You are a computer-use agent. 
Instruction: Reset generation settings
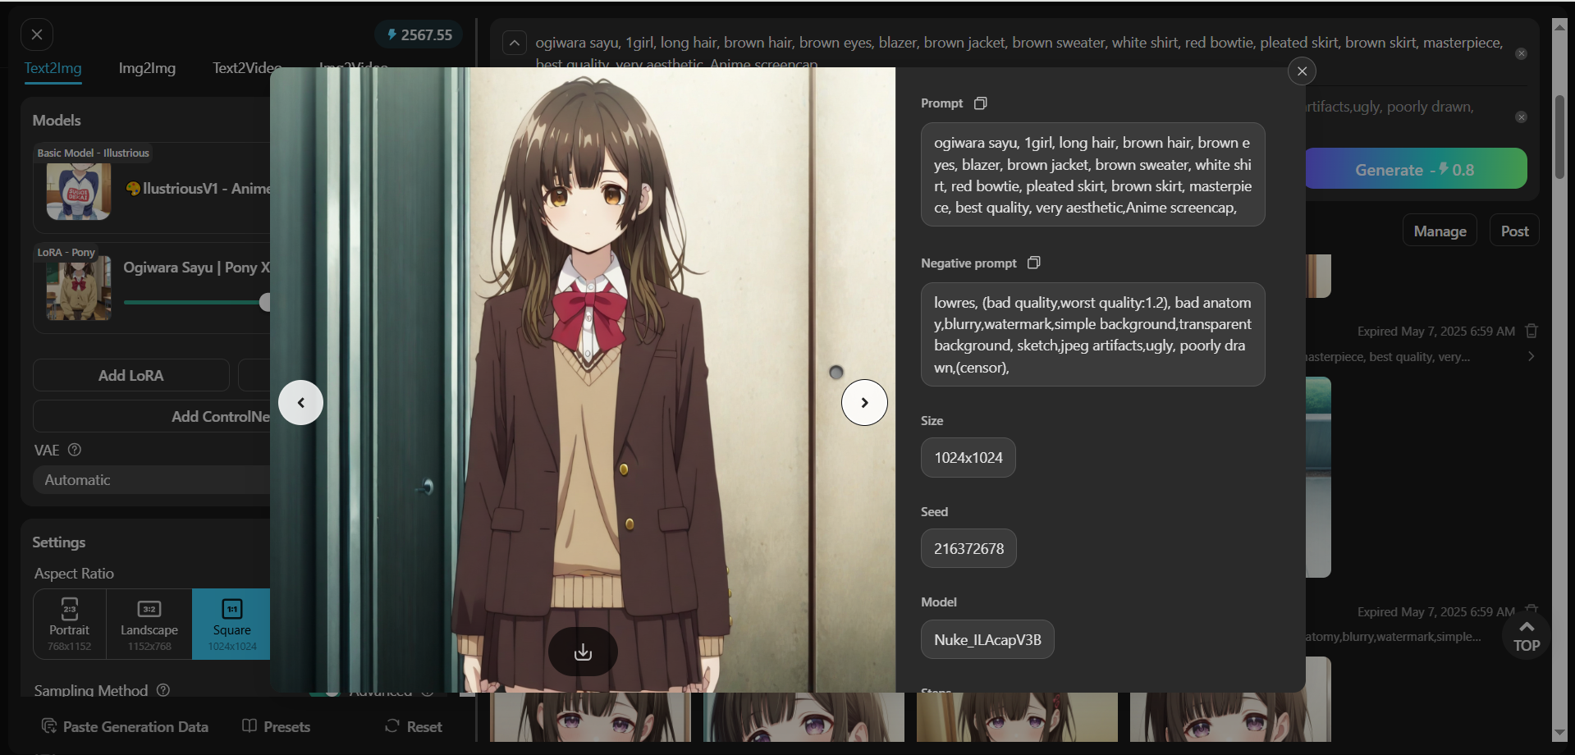(x=413, y=726)
